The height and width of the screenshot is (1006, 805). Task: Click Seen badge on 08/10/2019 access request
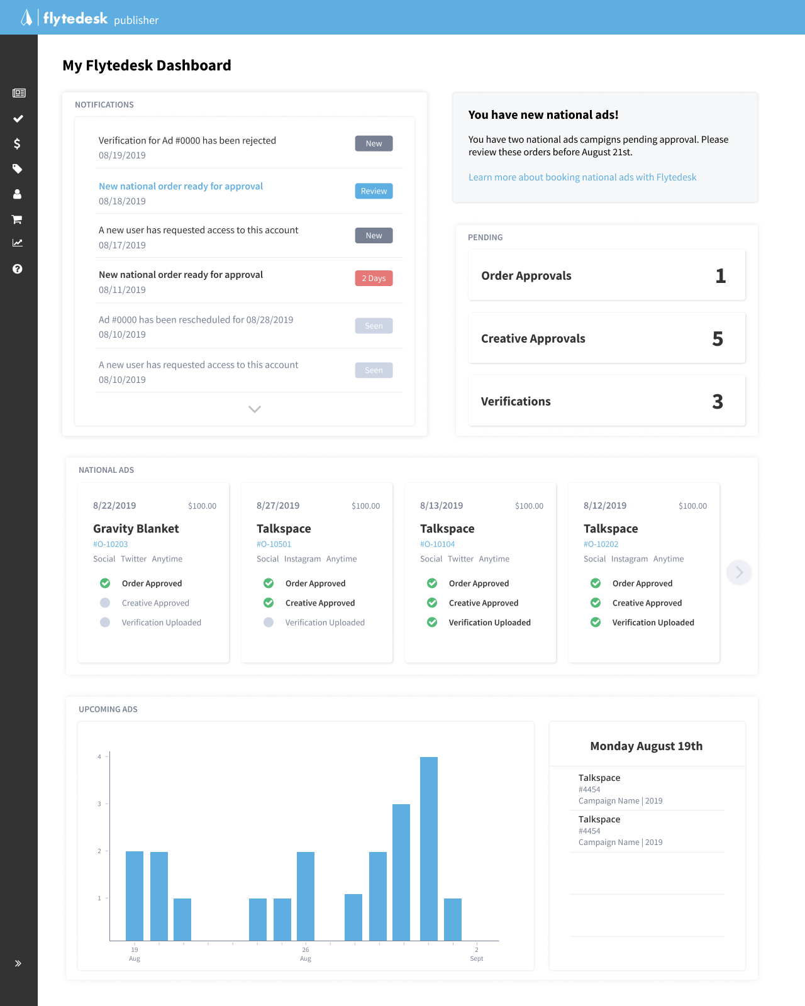374,370
